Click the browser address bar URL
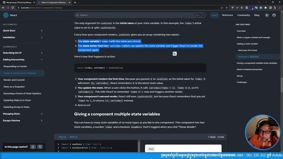This screenshot has height=159, width=283. [x=41, y=8]
